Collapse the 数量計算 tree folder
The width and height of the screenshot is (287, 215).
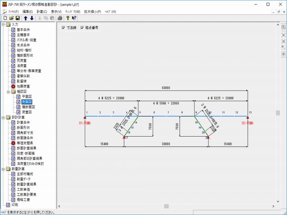3,169
